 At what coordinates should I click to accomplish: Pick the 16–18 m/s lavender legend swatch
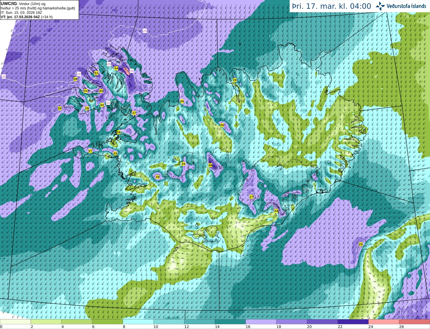pos(261,322)
